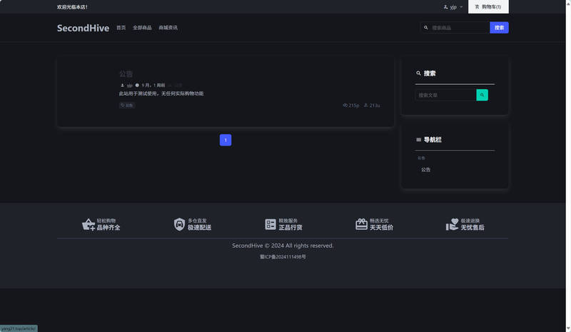This screenshot has width=571, height=332.
Task: Click the magnifier icon in header search
Action: [x=425, y=28]
